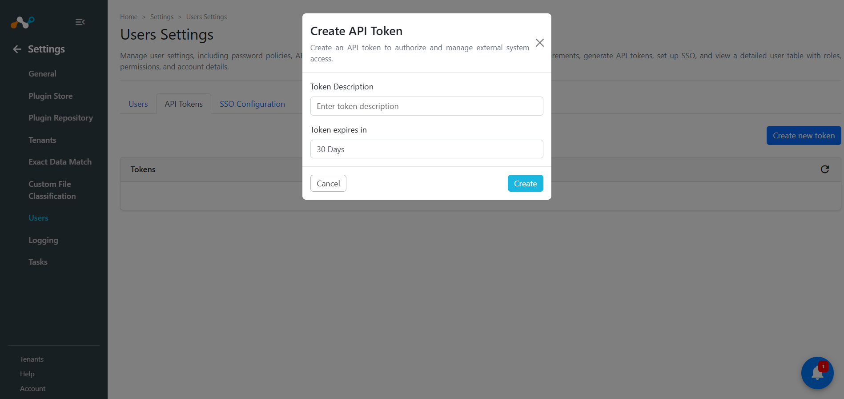Viewport: 844px width, 399px height.
Task: Open the notifications bell
Action: tap(817, 373)
